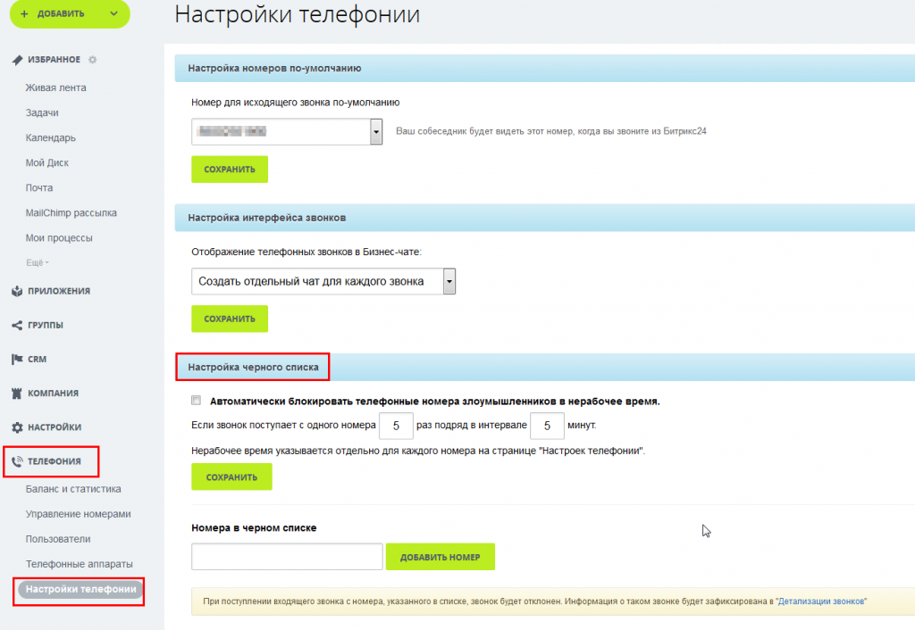
Task: Open Задачи in the sidebar
Action: coord(42,112)
